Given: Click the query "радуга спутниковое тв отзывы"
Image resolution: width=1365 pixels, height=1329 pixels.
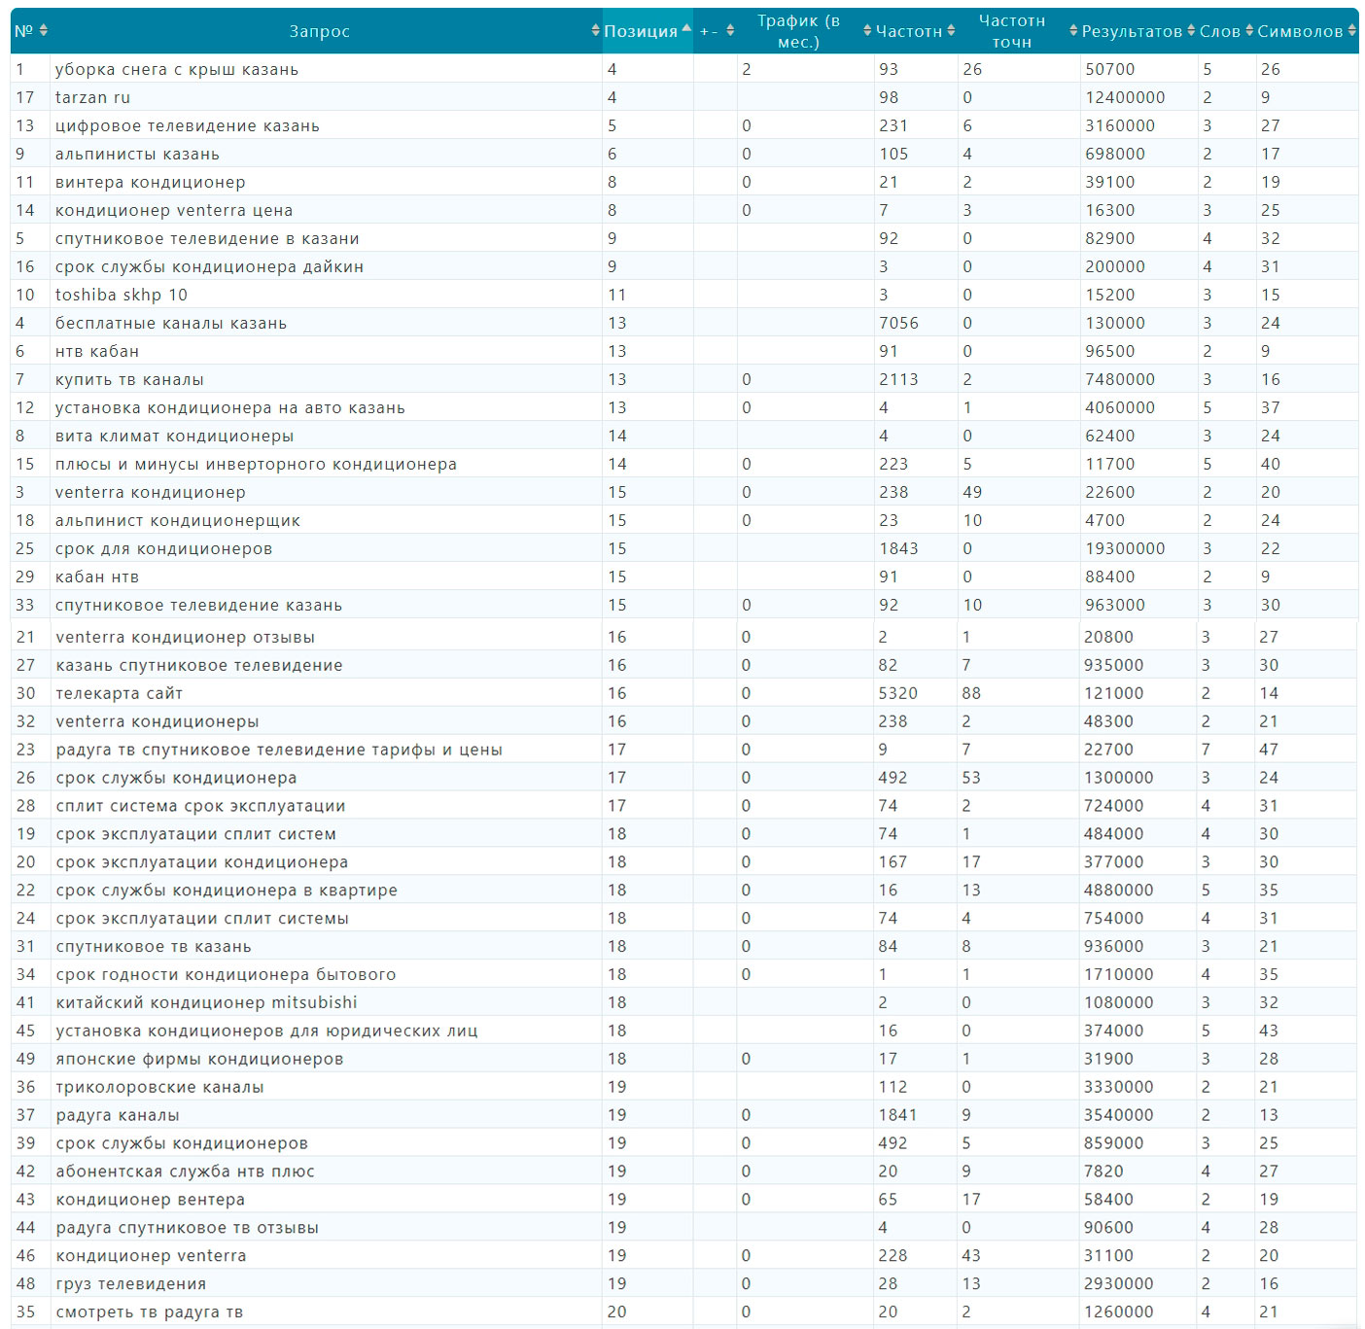Looking at the screenshot, I should (188, 1228).
